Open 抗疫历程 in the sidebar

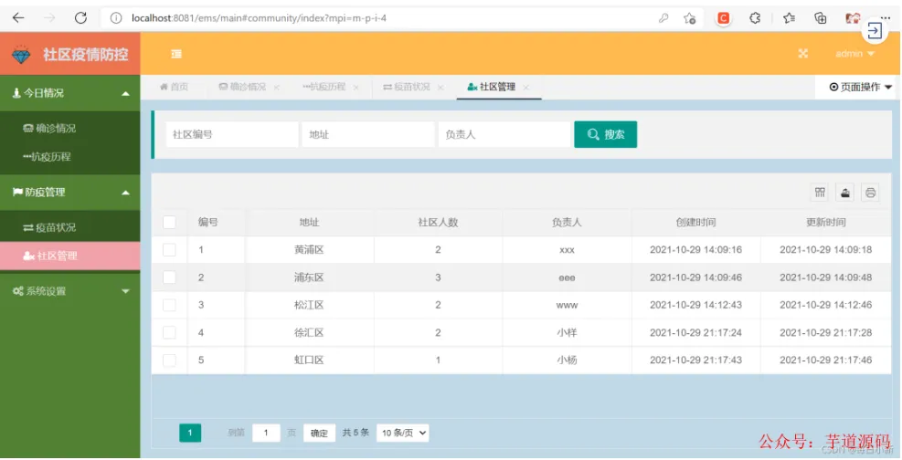70,157
